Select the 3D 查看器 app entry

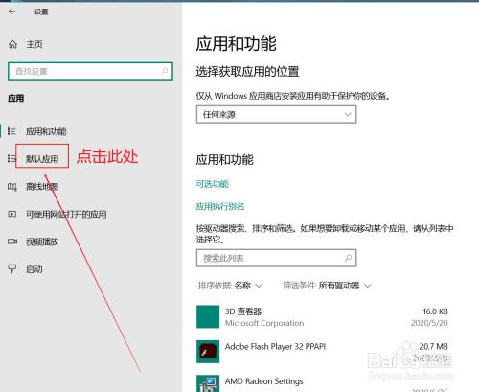[x=323, y=317]
